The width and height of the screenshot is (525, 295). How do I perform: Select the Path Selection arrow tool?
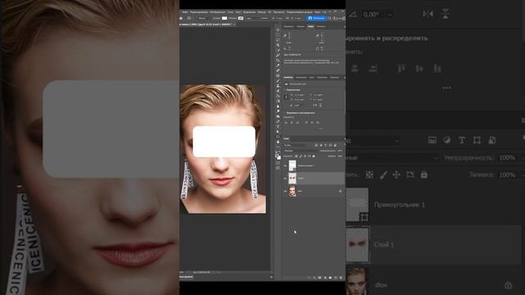tap(278, 131)
